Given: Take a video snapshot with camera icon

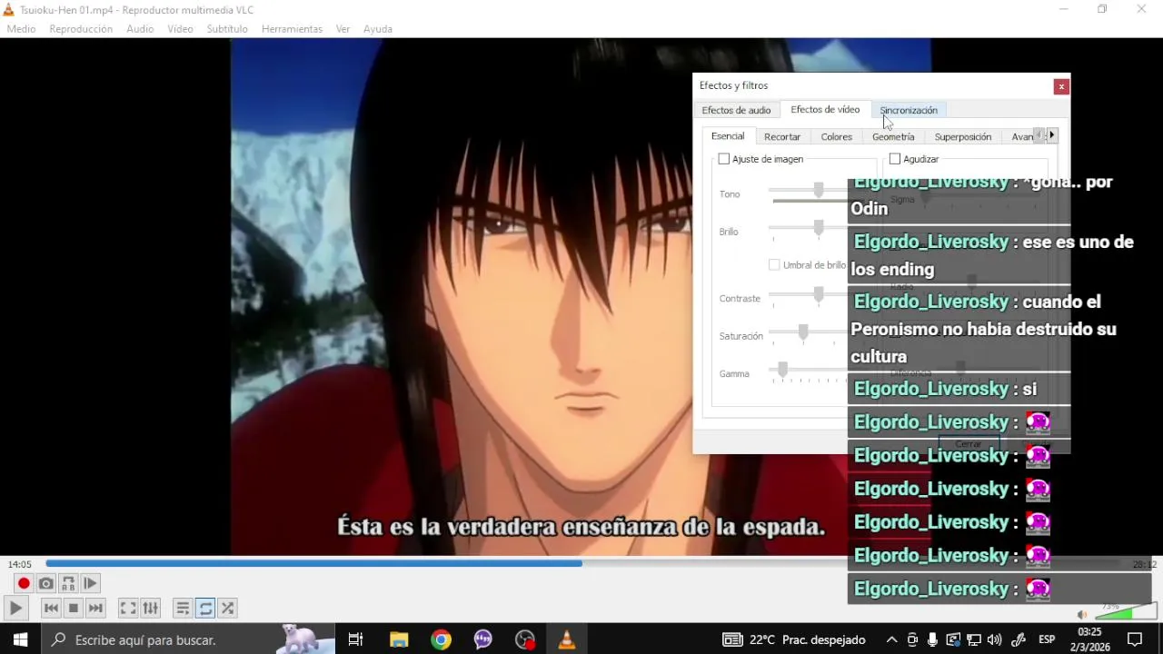Looking at the screenshot, I should (x=46, y=583).
